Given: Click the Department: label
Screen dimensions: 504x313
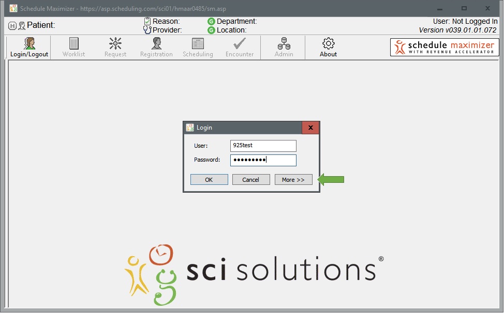Looking at the screenshot, I should pos(236,21).
